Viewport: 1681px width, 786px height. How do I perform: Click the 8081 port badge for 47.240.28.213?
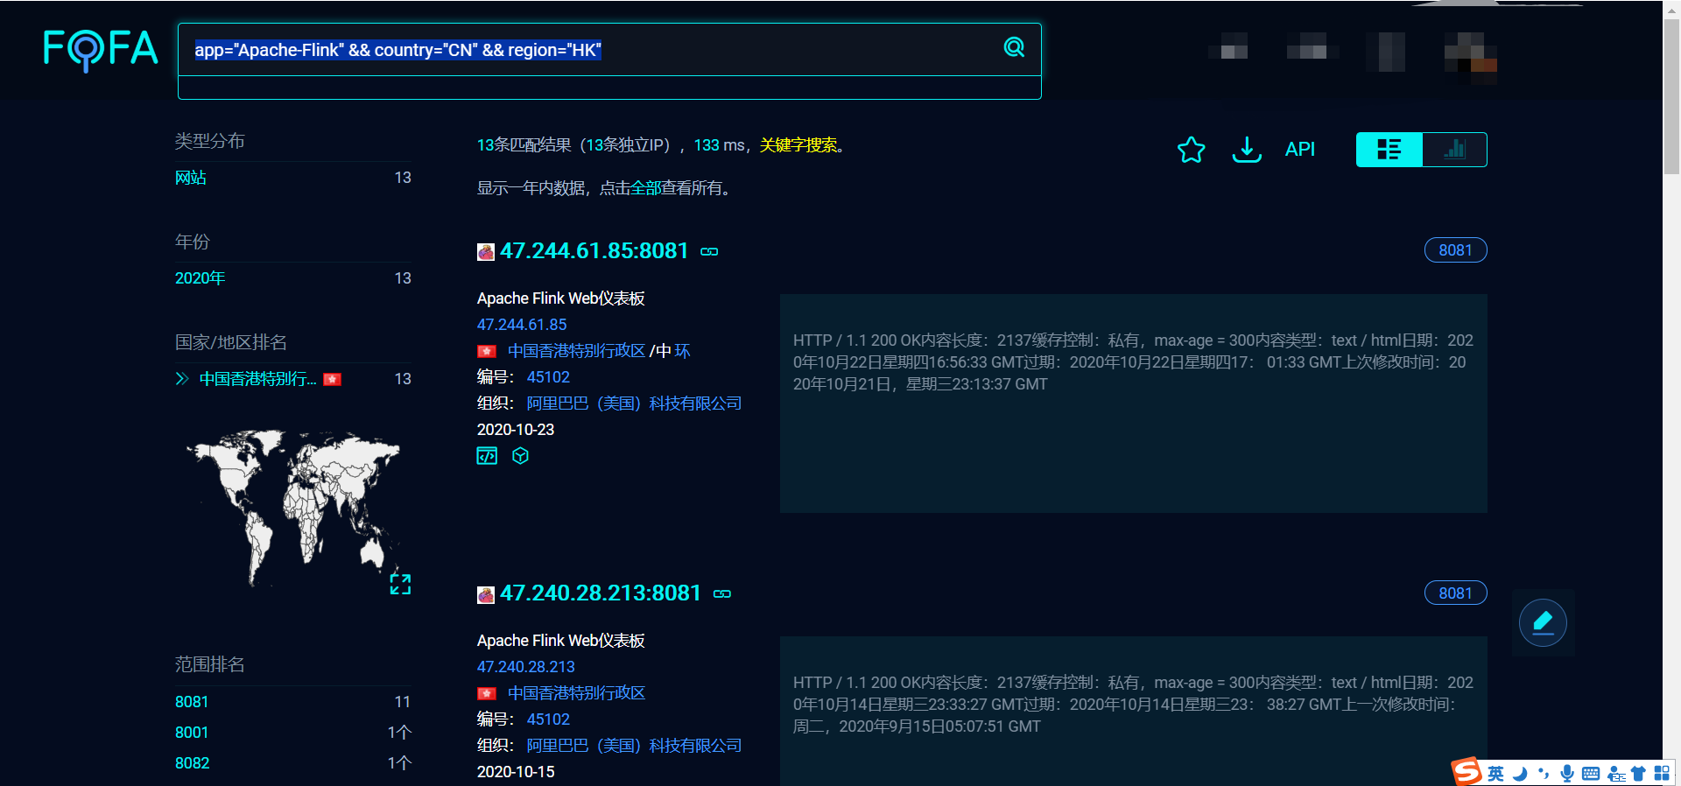point(1455,593)
